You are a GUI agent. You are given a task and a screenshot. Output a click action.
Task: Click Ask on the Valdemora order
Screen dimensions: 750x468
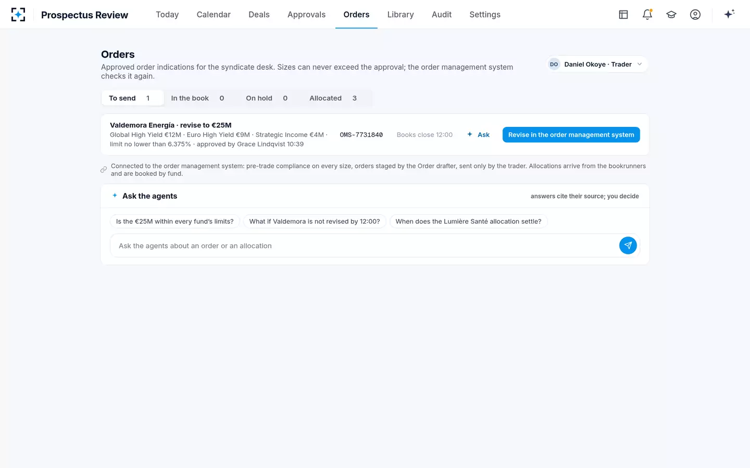(x=478, y=135)
